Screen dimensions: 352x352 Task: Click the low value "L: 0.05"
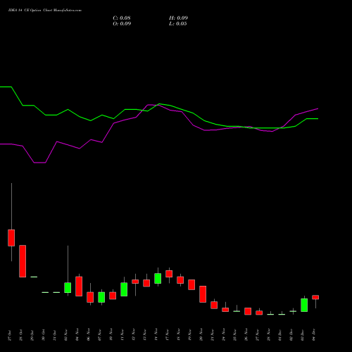(178, 24)
